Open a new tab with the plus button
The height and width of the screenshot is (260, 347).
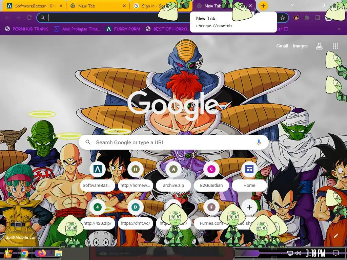coord(263,6)
